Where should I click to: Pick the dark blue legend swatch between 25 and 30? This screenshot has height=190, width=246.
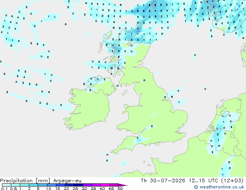(78, 185)
